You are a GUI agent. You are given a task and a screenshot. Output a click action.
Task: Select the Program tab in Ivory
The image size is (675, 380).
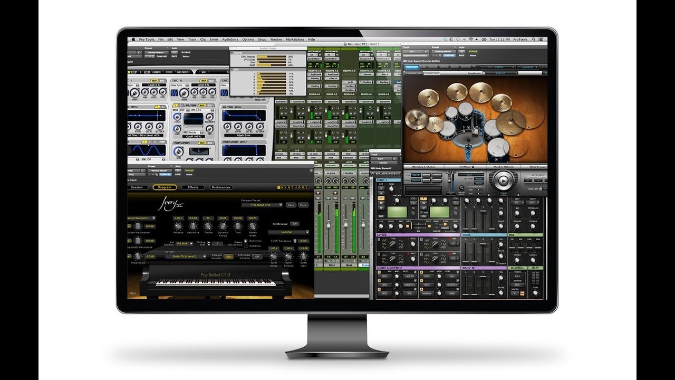pos(165,187)
